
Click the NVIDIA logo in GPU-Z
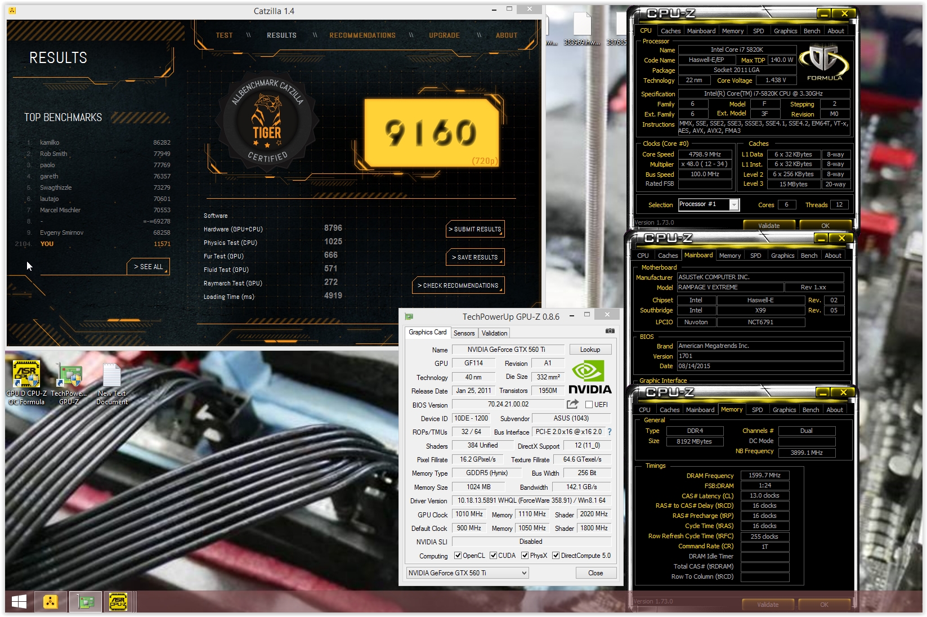pyautogui.click(x=589, y=377)
